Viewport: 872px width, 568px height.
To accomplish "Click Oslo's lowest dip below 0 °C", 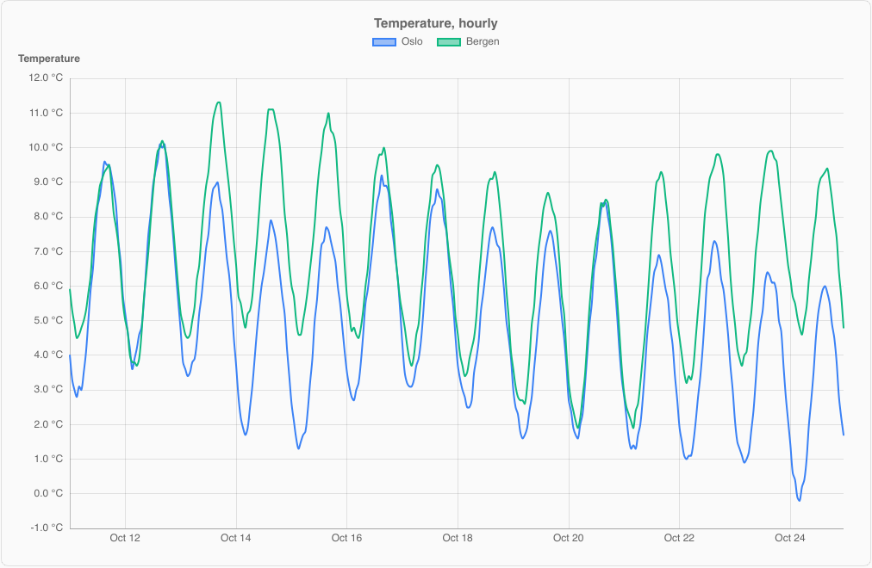I will (x=799, y=500).
